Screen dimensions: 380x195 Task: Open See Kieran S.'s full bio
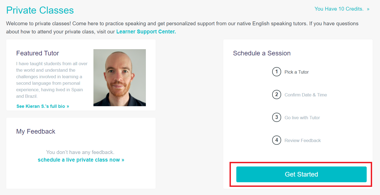tap(43, 106)
